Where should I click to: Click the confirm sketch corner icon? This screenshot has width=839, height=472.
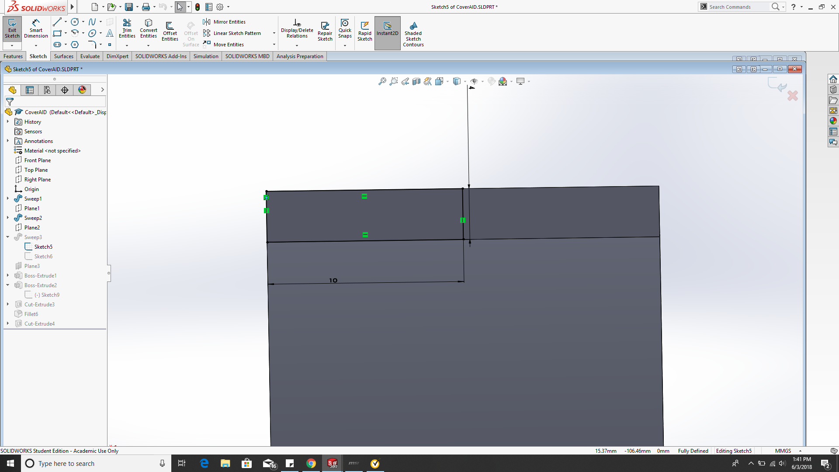tap(777, 84)
